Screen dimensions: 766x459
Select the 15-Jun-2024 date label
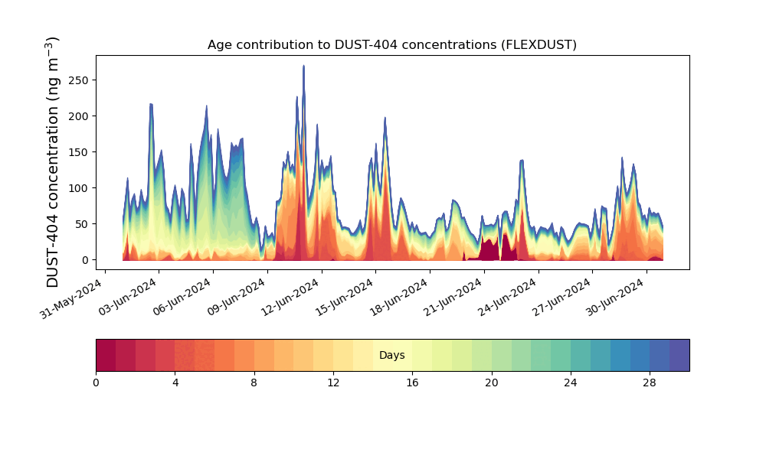click(x=345, y=297)
